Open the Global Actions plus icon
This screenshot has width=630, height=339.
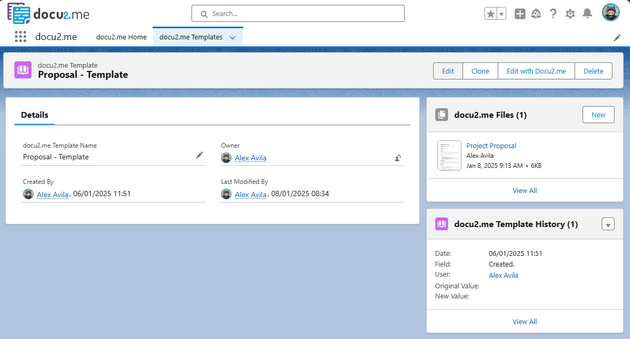click(520, 14)
